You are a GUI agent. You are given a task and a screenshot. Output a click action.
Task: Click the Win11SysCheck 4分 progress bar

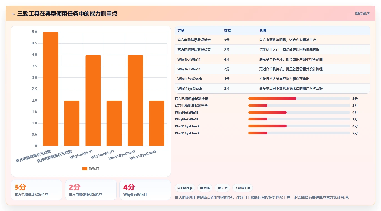coord(299,126)
